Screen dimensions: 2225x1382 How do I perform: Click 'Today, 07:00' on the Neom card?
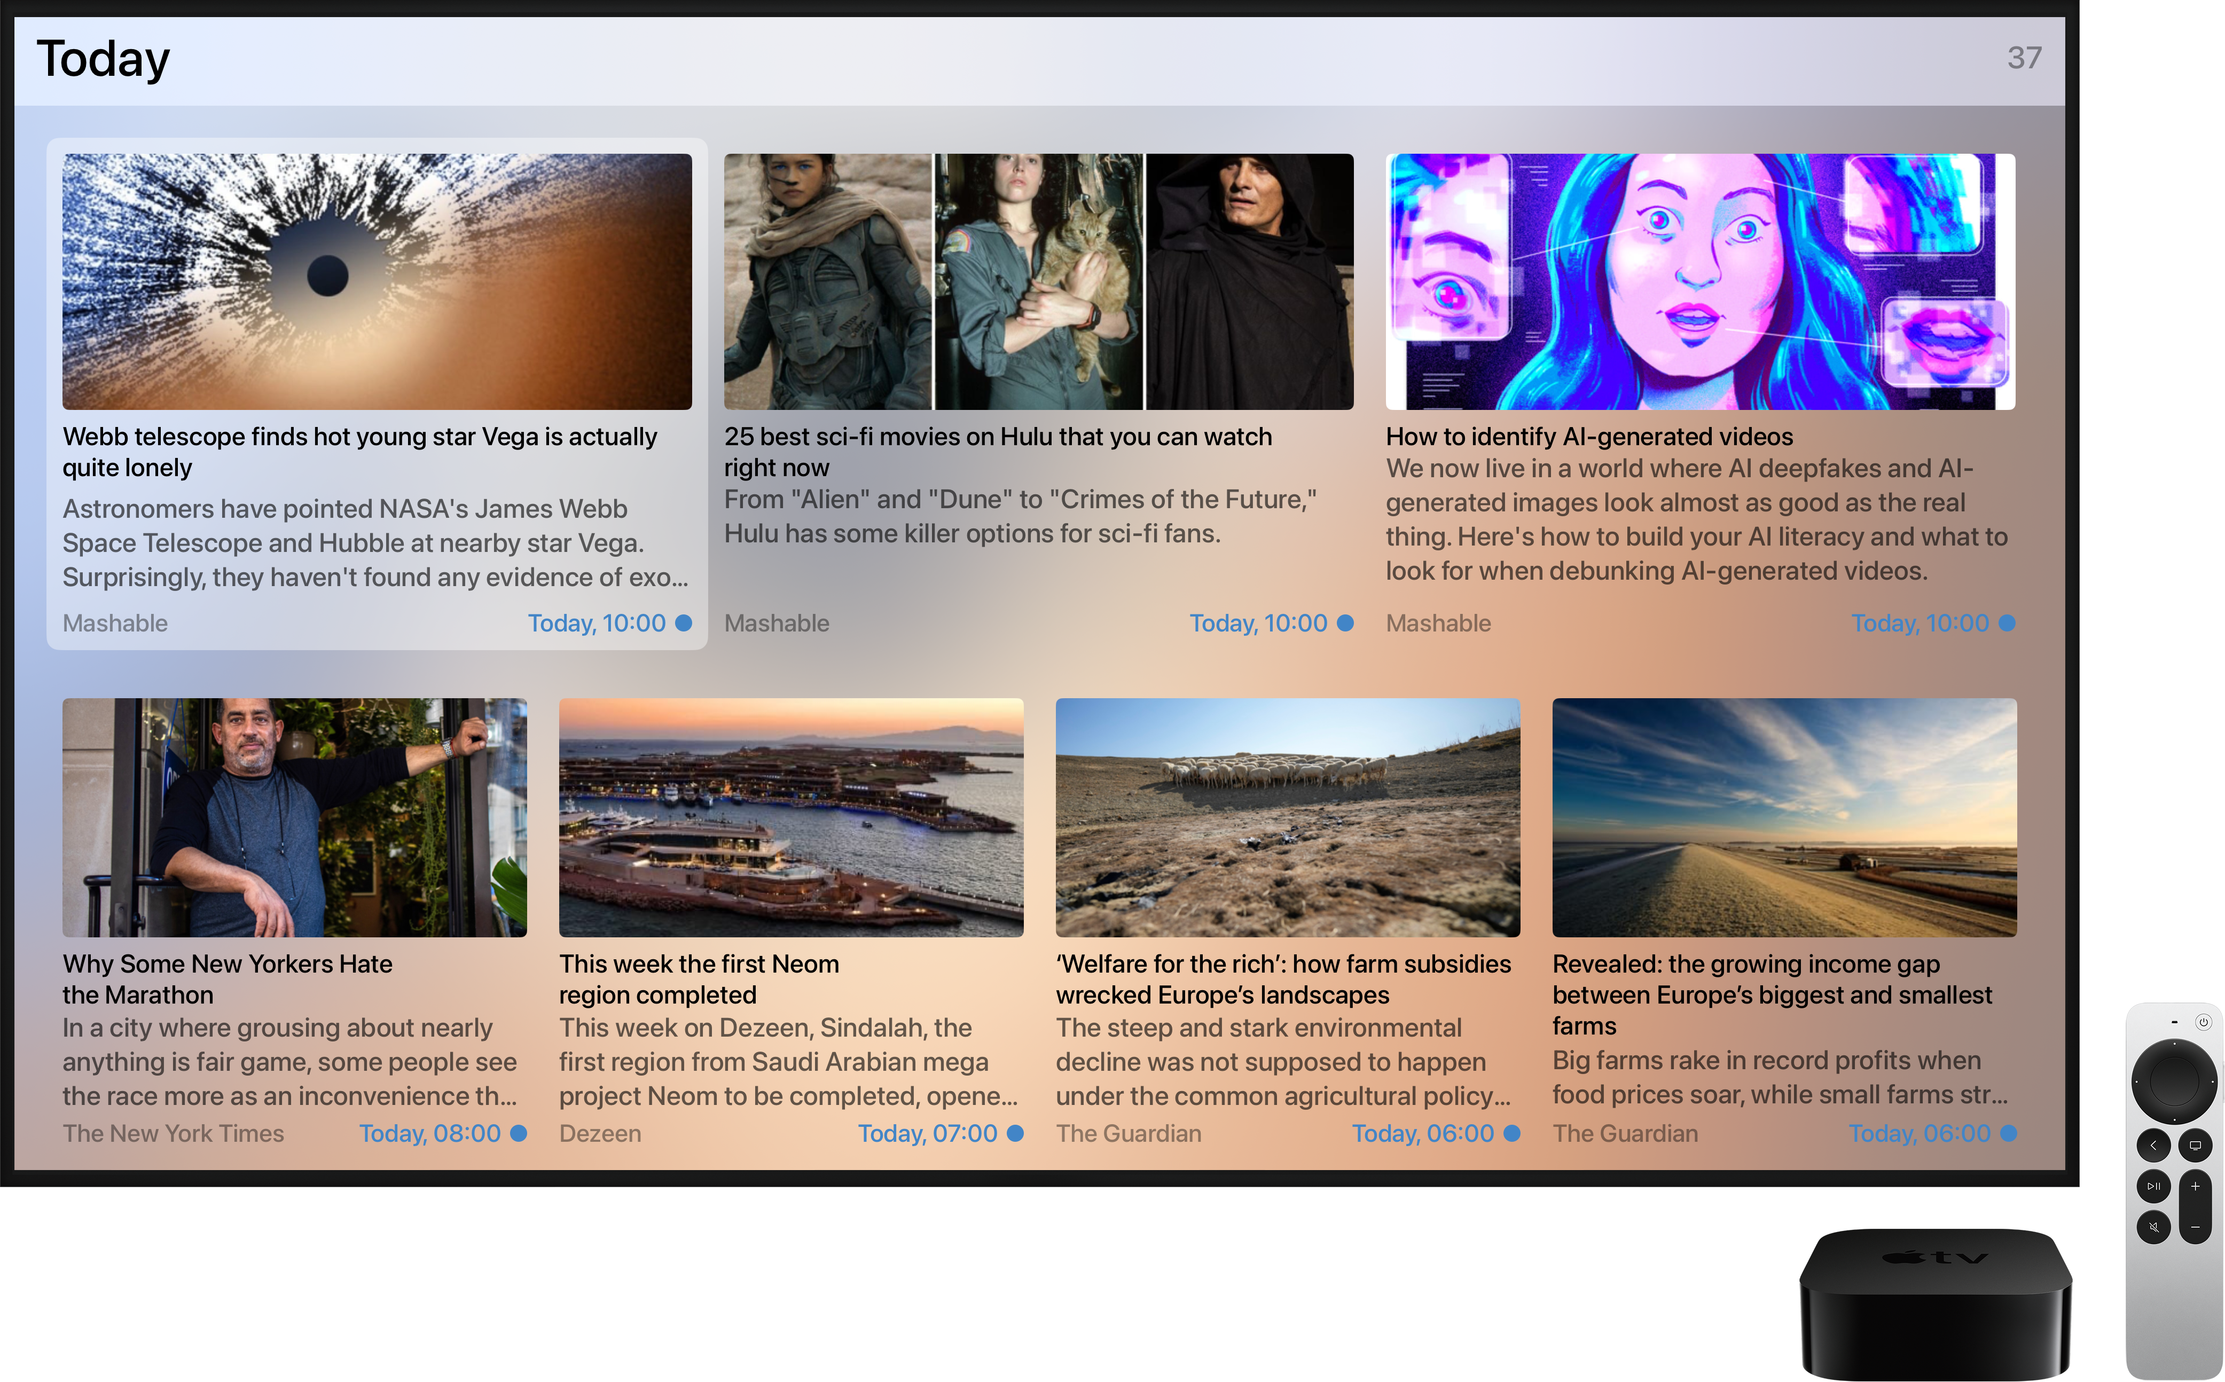[927, 1133]
